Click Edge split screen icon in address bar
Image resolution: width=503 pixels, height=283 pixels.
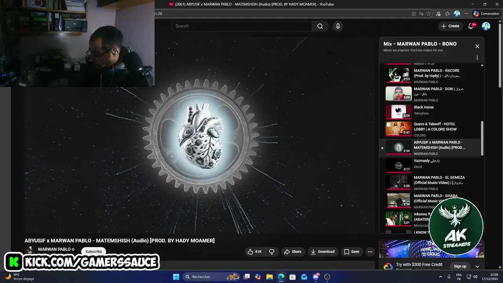point(414,13)
